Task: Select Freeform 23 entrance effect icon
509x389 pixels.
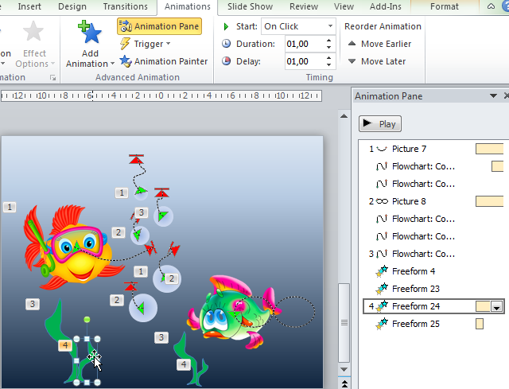Action: click(382, 289)
